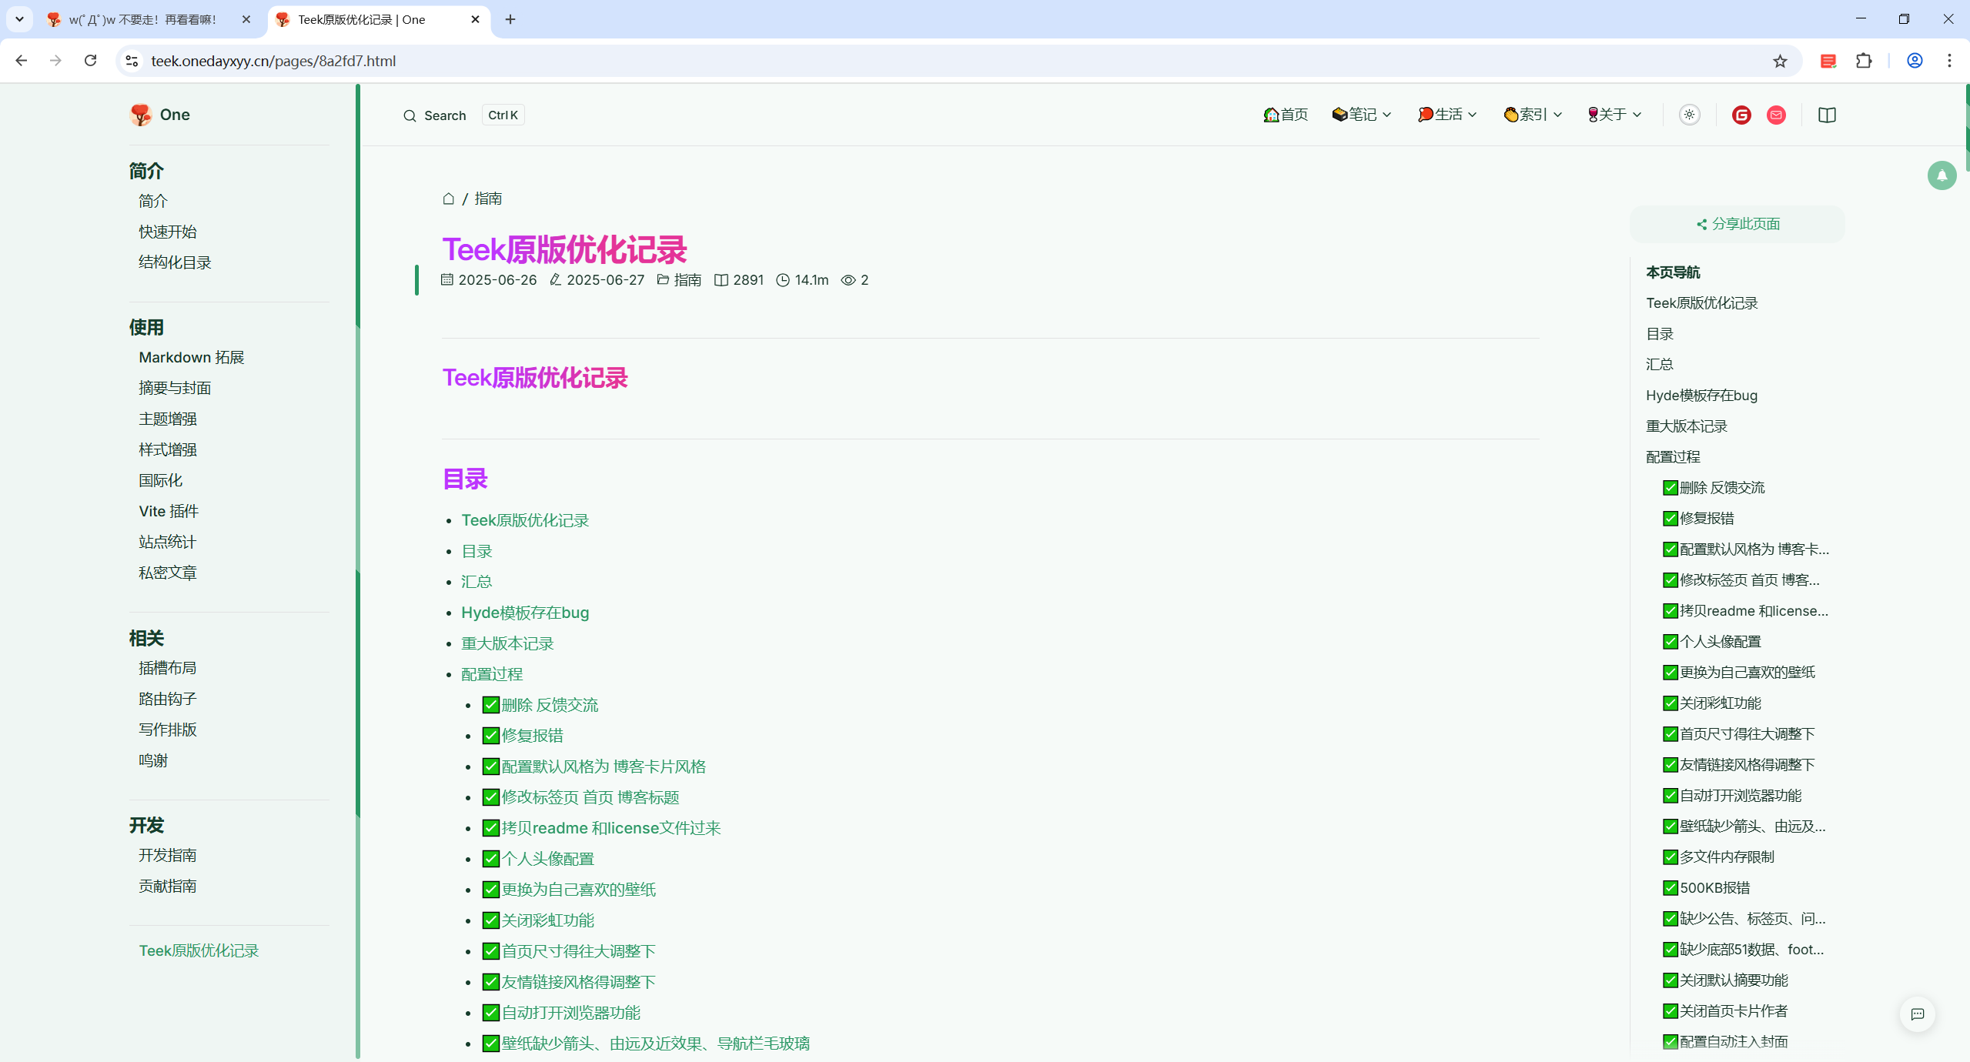1970x1062 pixels.
Task: Toggle the sidebar layout book icon
Action: (1827, 115)
